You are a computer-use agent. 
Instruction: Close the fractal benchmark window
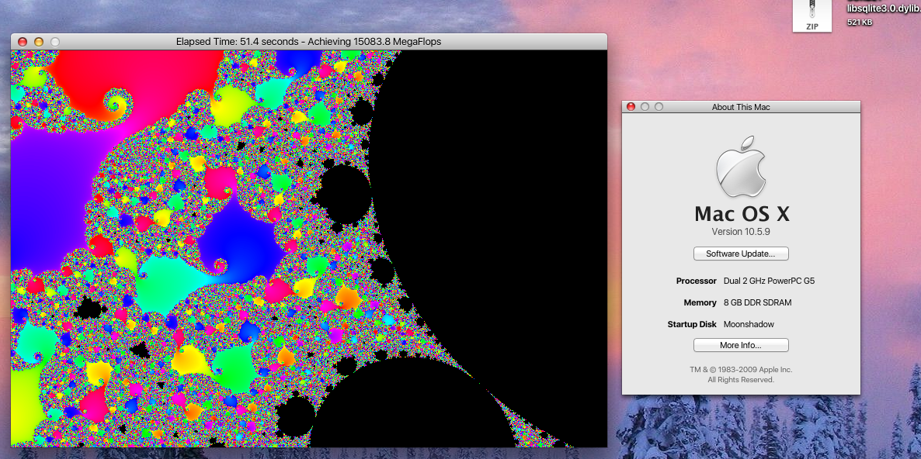tap(23, 41)
